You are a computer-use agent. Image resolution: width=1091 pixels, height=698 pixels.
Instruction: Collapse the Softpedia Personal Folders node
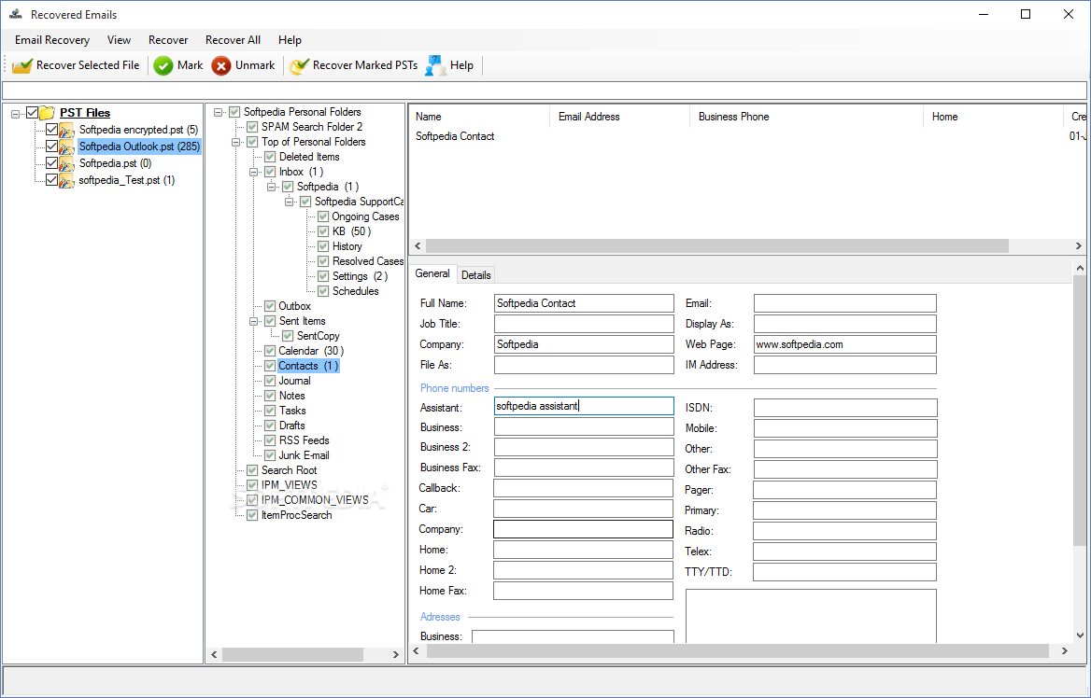[x=219, y=112]
